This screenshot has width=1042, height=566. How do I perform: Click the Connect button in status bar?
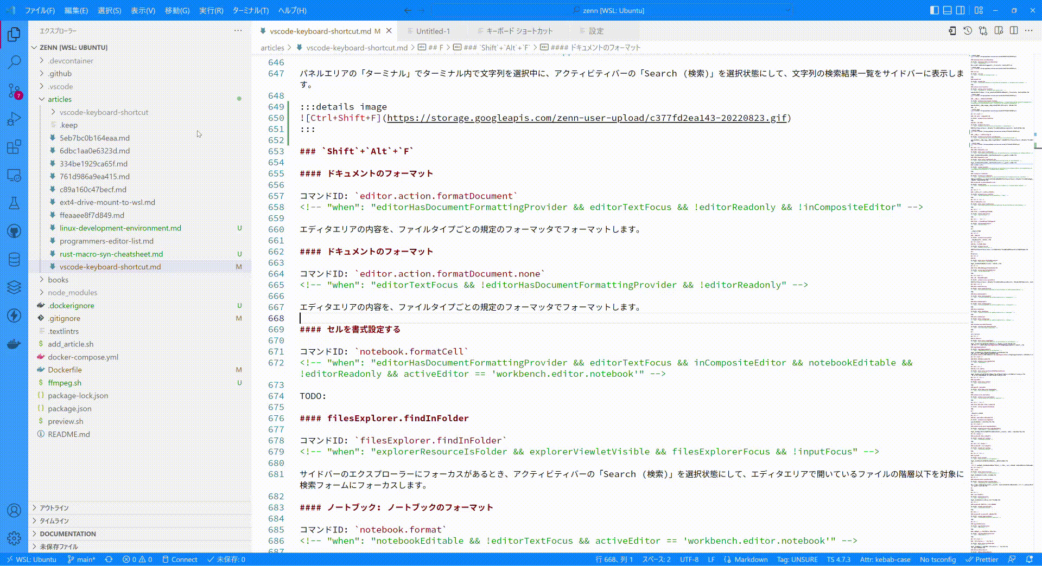(x=180, y=559)
